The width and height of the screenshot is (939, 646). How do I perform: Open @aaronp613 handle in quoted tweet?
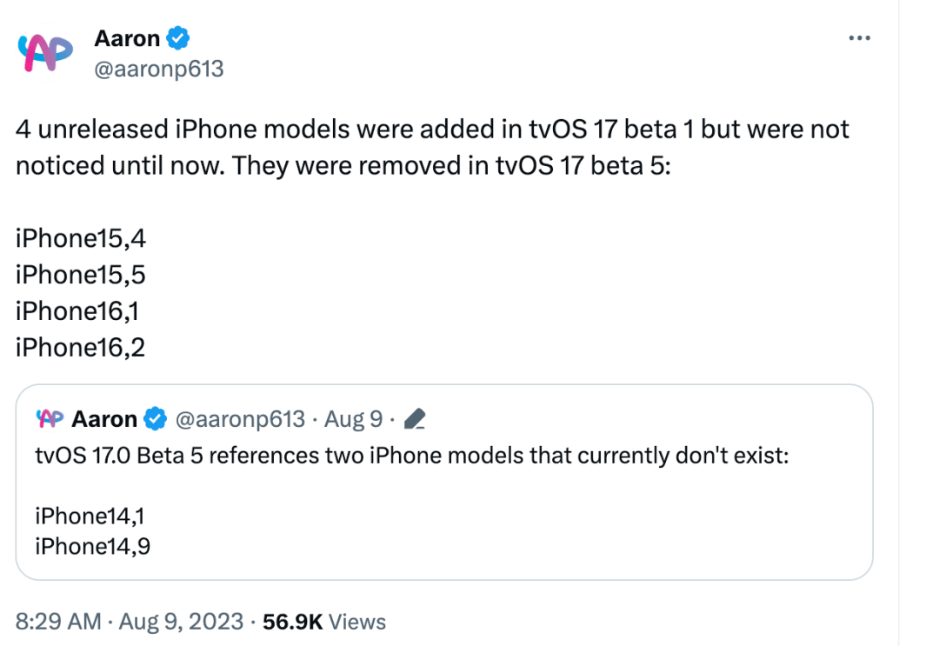(240, 419)
